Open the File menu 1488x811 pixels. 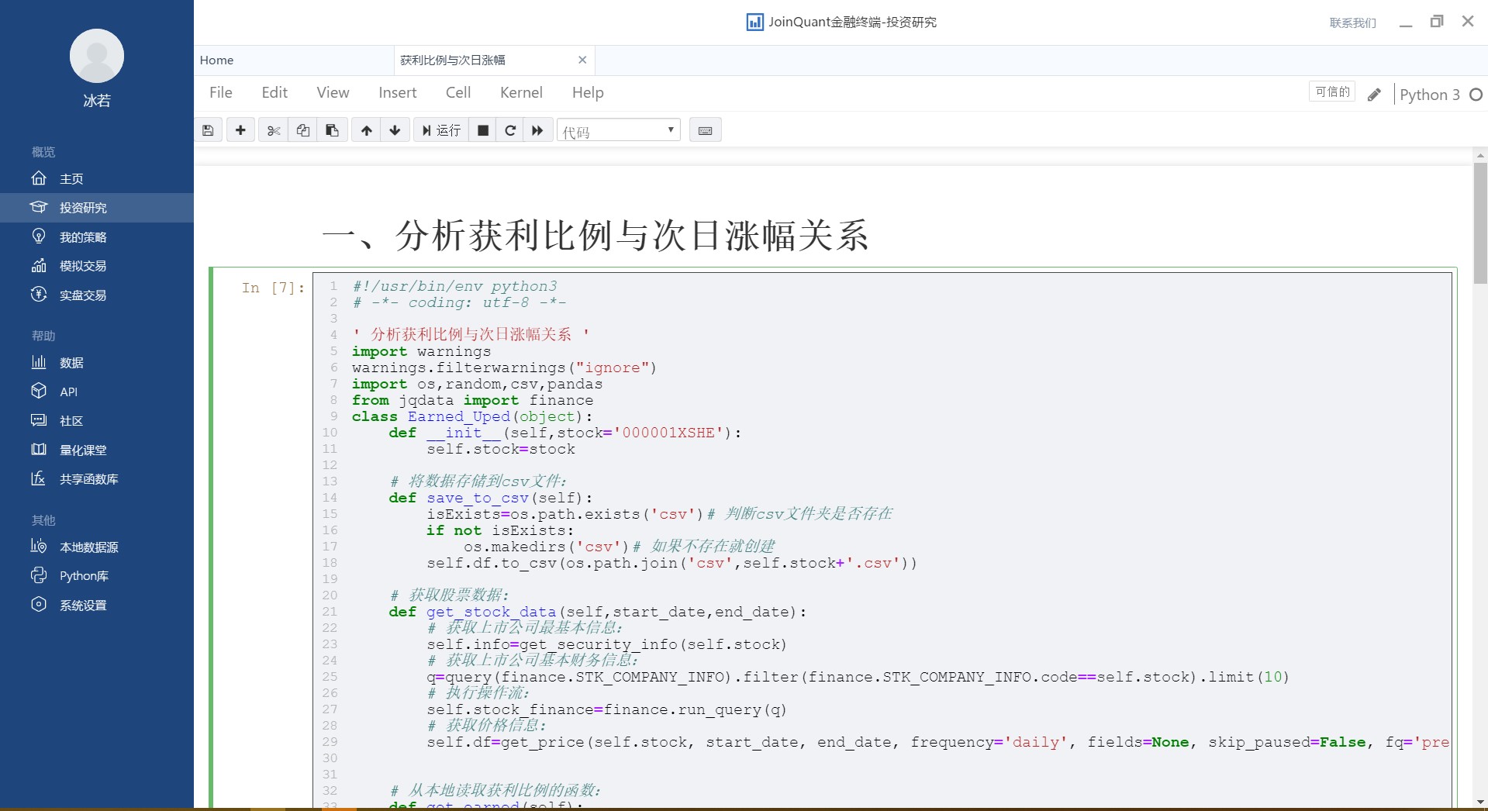tap(221, 92)
